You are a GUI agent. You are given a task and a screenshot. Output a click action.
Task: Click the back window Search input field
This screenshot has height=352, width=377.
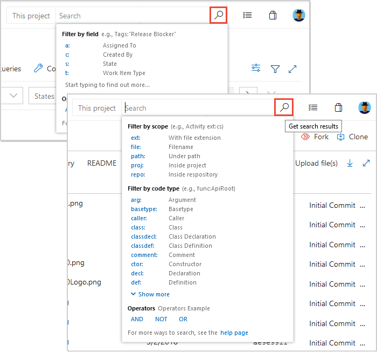pos(132,16)
